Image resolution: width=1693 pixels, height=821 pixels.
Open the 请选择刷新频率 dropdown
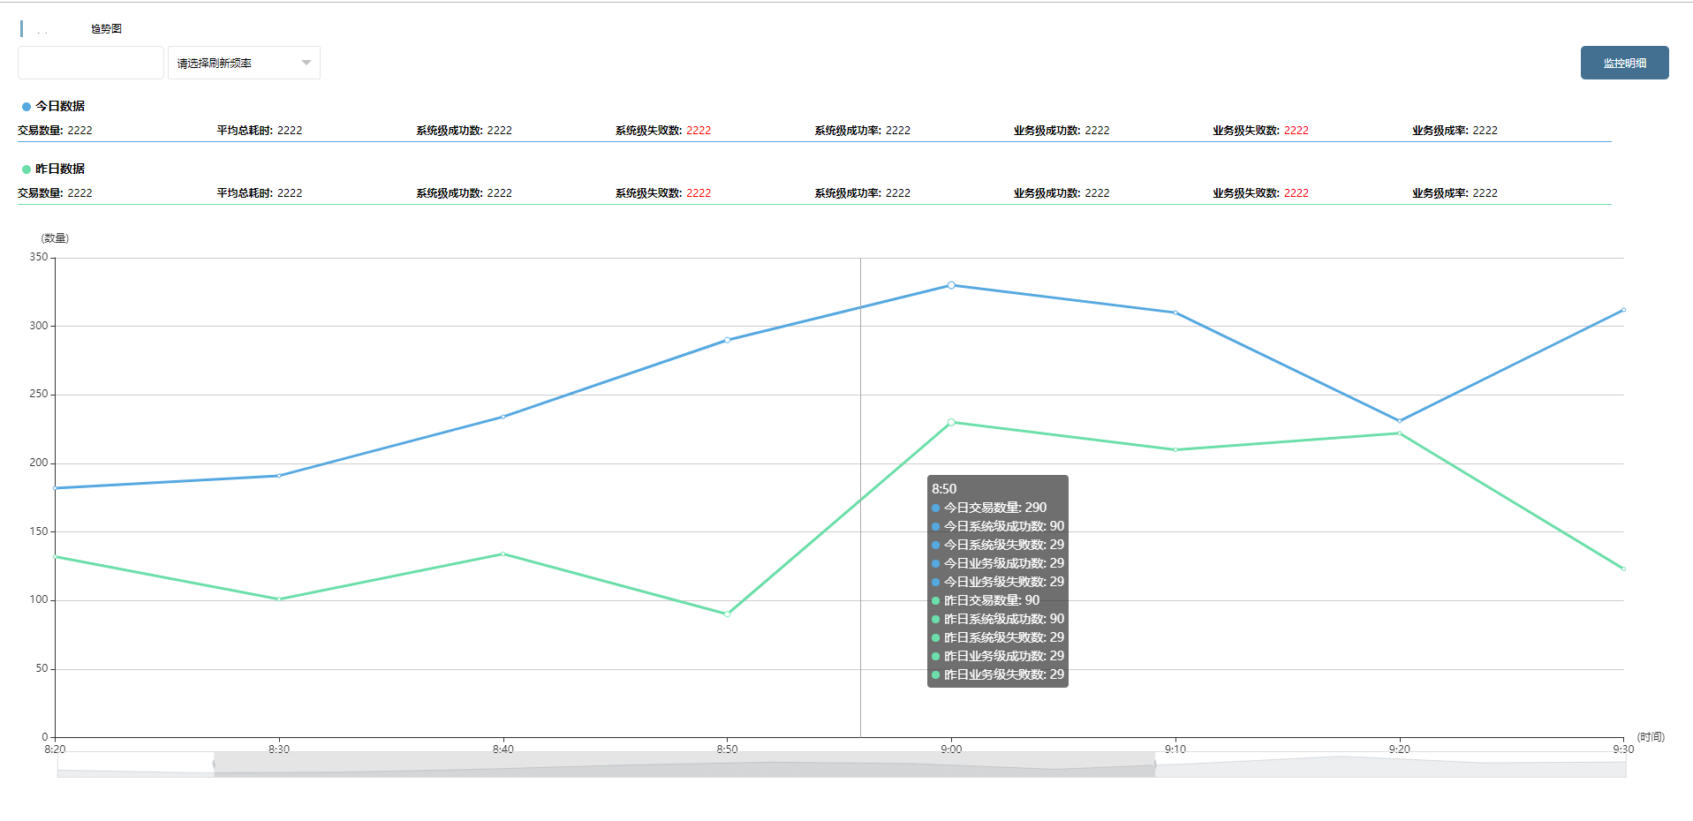pyautogui.click(x=244, y=63)
